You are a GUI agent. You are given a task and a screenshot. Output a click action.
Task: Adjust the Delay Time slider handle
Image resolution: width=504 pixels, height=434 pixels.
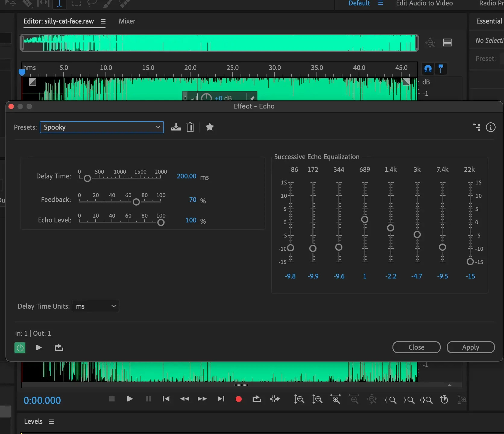point(87,178)
